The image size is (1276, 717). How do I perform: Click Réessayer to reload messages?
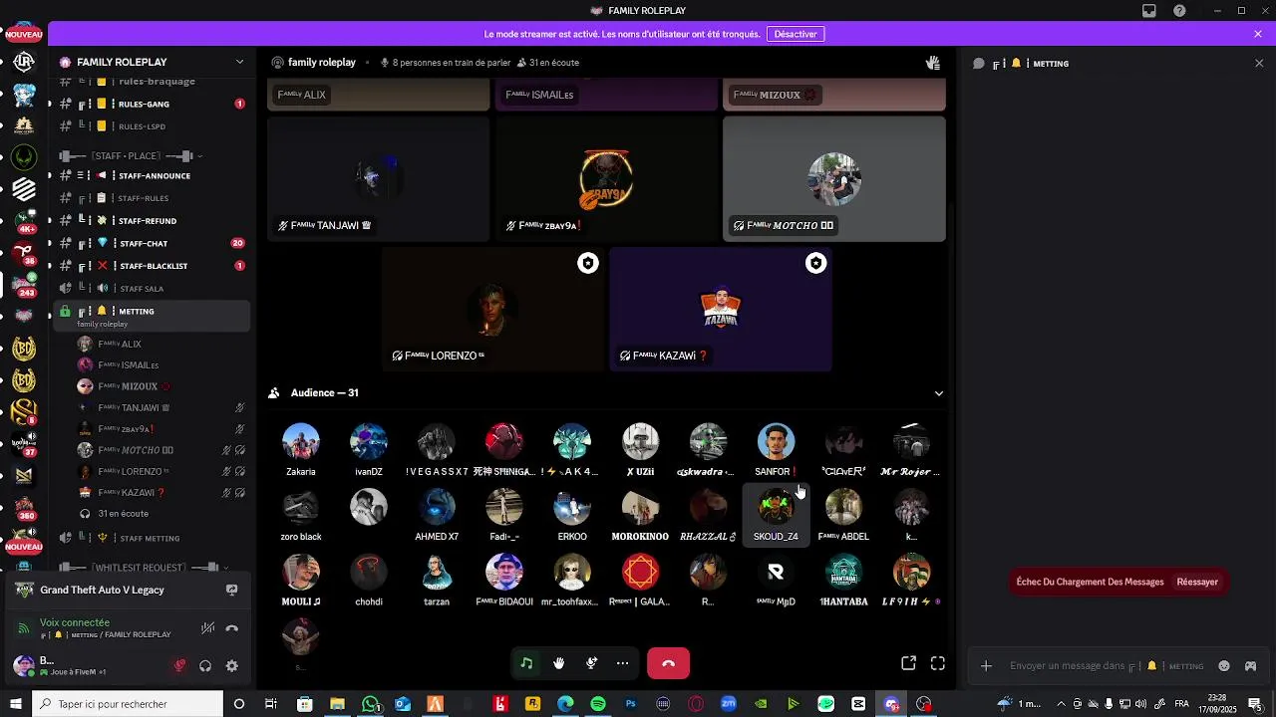[x=1197, y=582]
